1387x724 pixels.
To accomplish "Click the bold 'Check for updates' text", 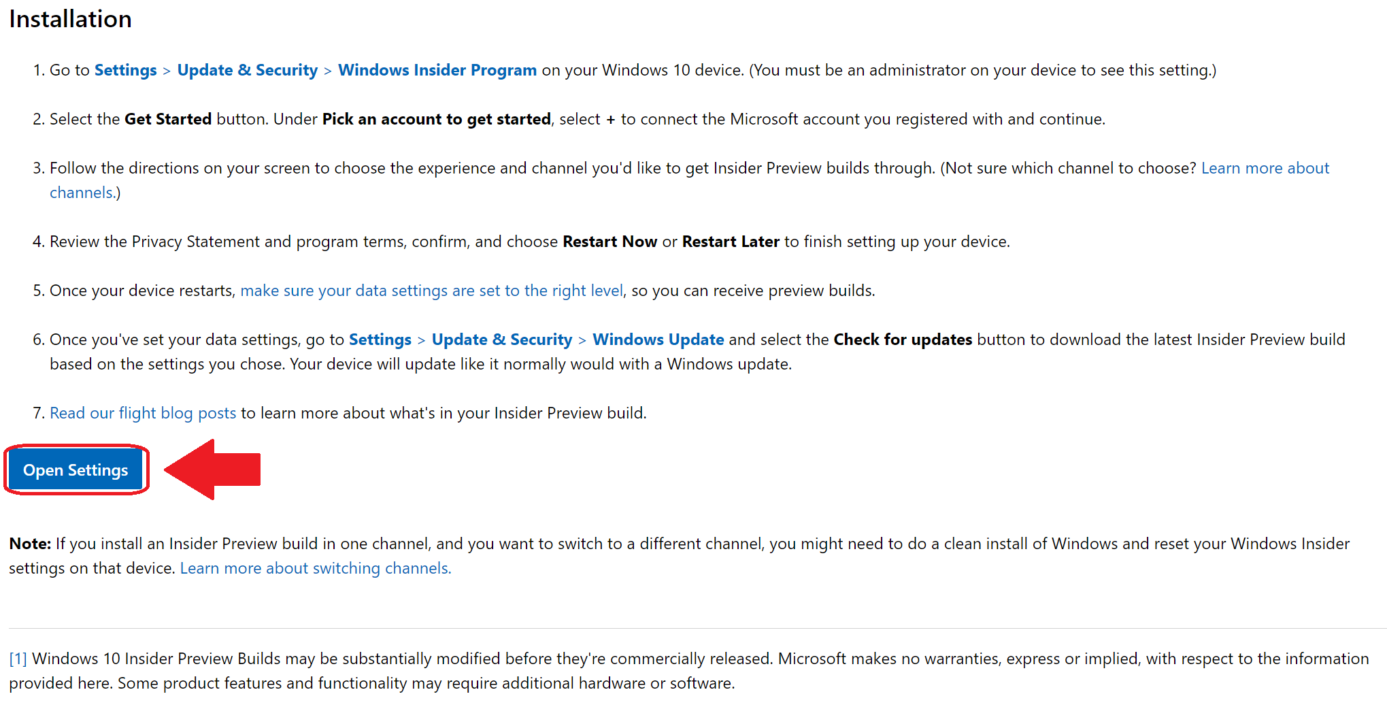I will click(902, 340).
